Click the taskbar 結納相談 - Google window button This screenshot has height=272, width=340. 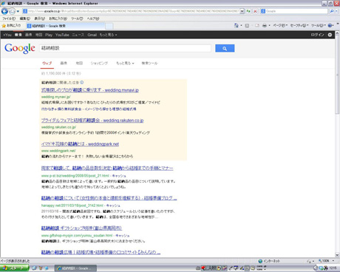(75, 268)
